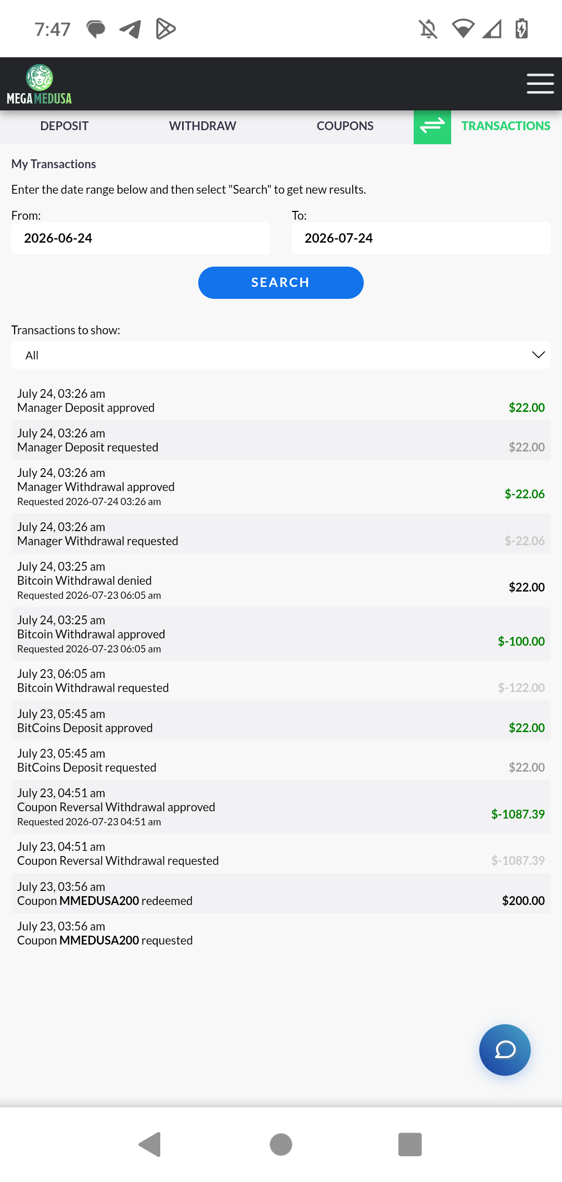Select the Bitcoin Withdrawal denied transaction row
Viewport: 562px width, 1182px height.
[x=281, y=580]
